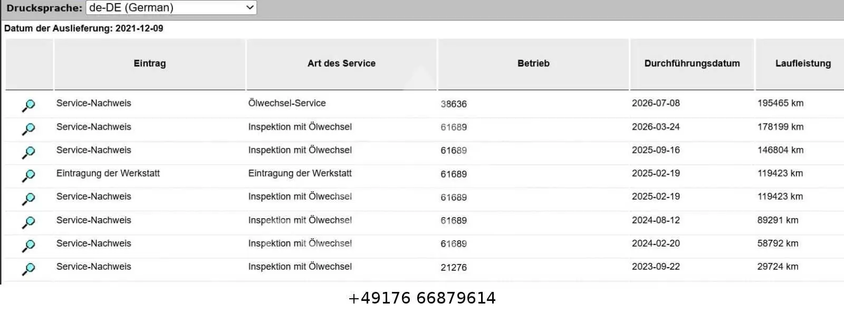Select the Eintrag column header
Screen dimensions: 844x313
pos(150,64)
